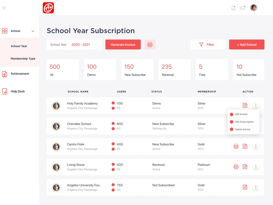Click Holy Family Academy document icon

tap(245, 105)
